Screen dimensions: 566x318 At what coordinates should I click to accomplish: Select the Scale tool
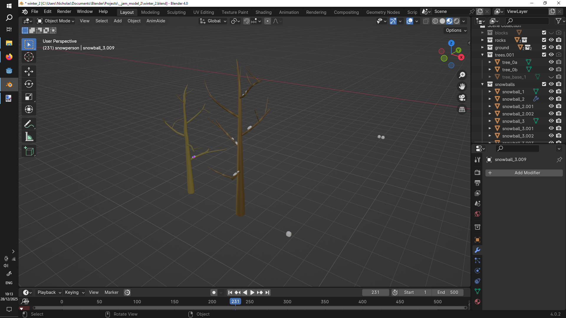[29, 97]
